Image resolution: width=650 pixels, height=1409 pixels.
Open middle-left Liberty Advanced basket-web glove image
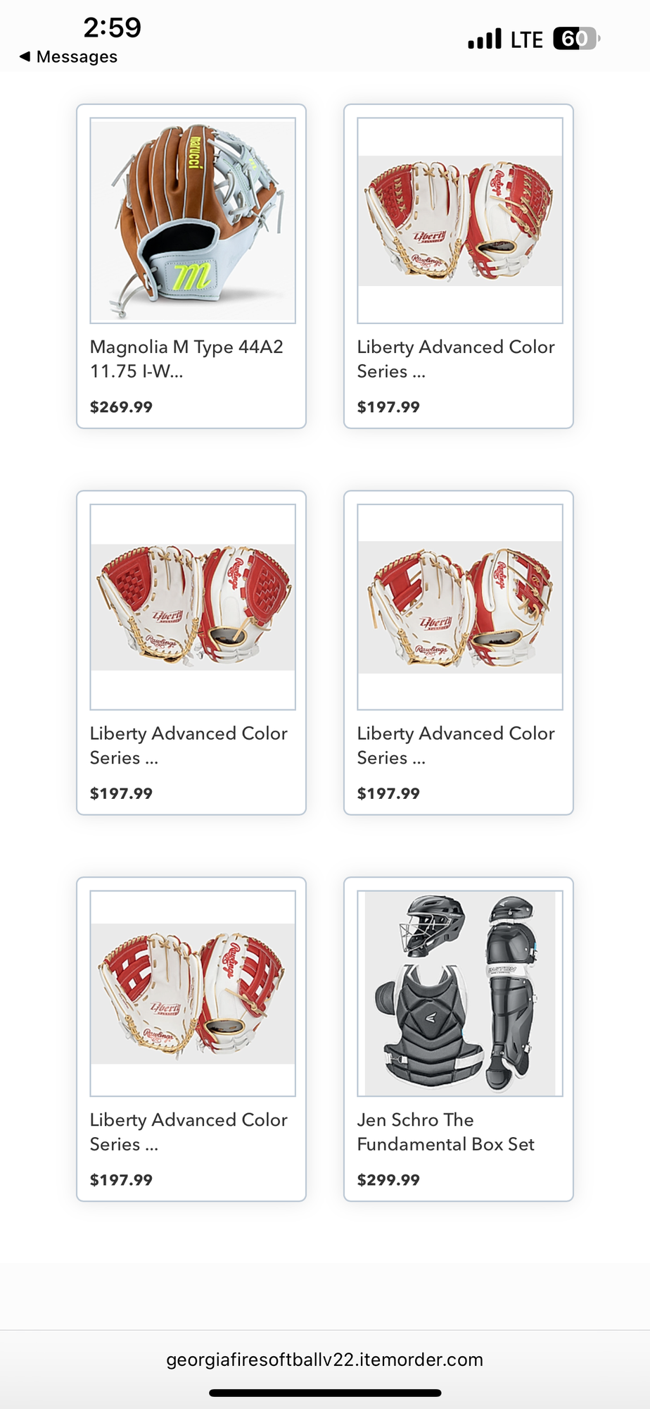click(x=193, y=607)
